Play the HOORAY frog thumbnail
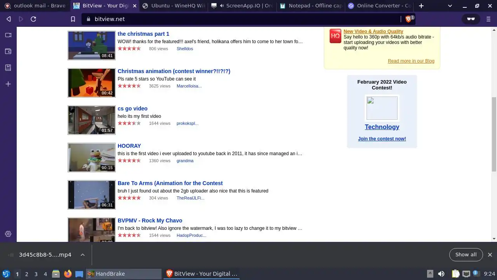497x280 pixels. click(92, 157)
